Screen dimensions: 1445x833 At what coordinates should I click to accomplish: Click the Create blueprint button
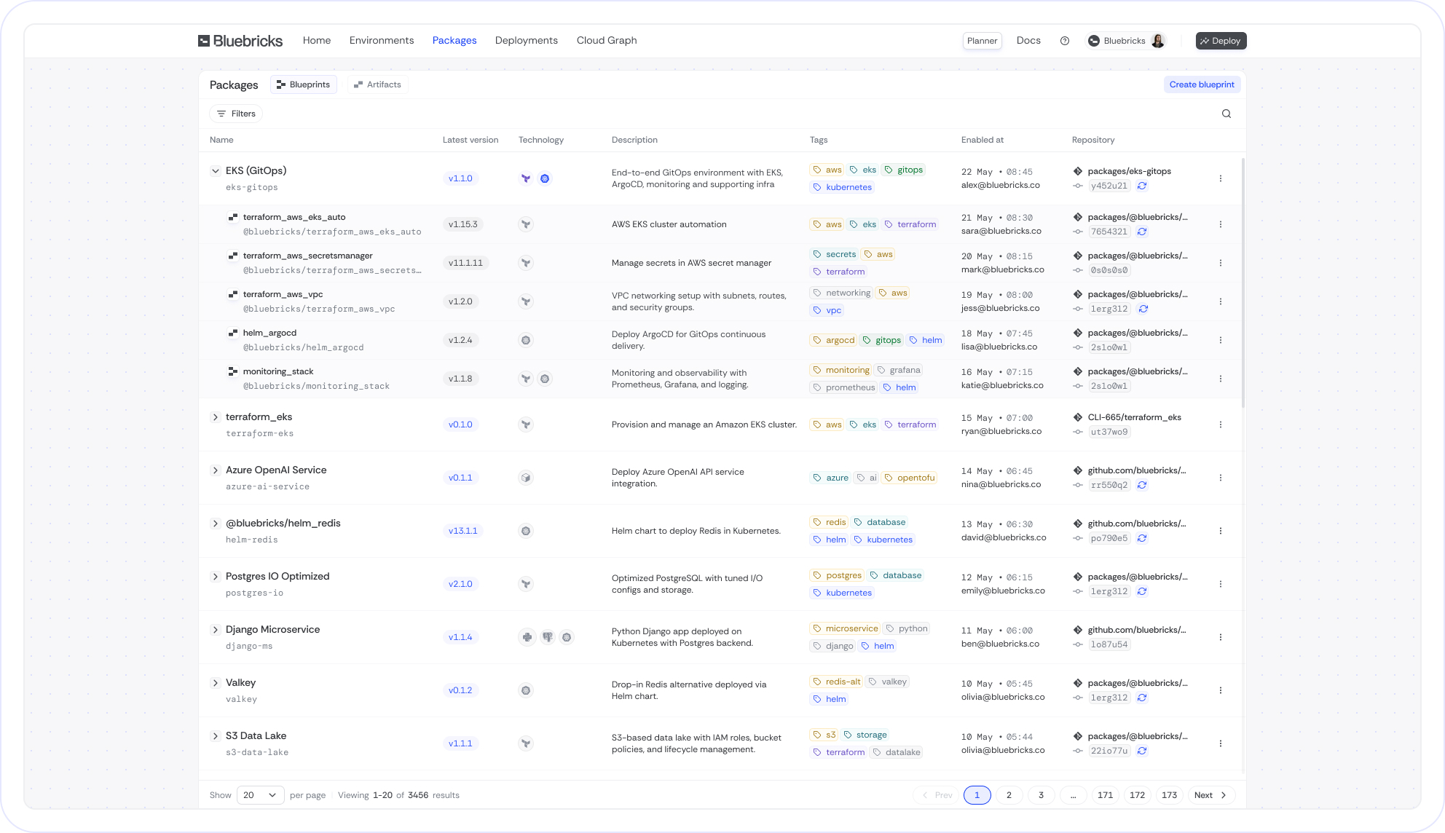(x=1202, y=84)
